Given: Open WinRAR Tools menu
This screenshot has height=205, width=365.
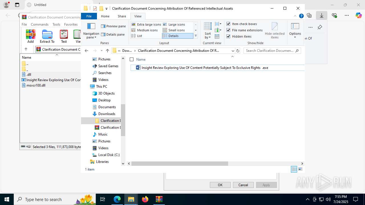Looking at the screenshot, I should point(56,24).
